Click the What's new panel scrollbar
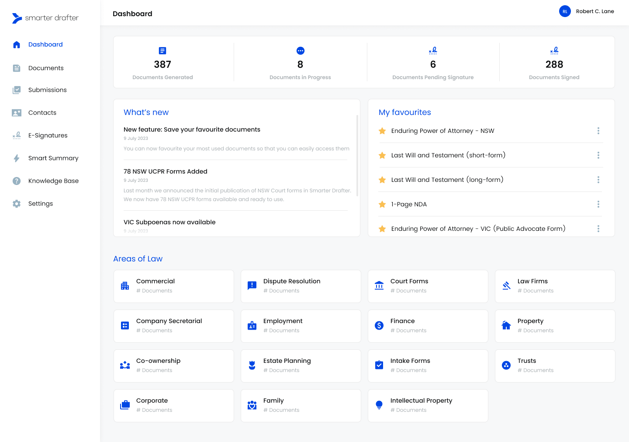Image resolution: width=629 pixels, height=442 pixels. pos(357,155)
